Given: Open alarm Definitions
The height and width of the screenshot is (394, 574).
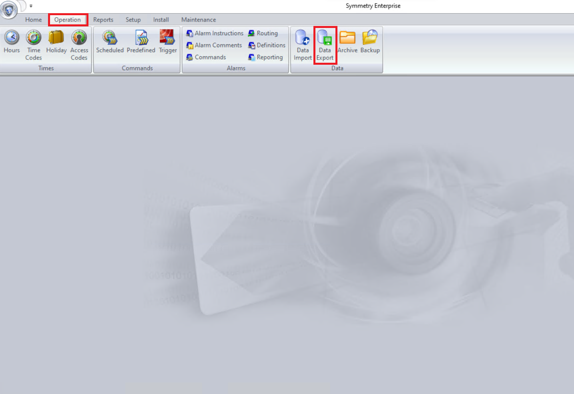Looking at the screenshot, I should coord(267,45).
